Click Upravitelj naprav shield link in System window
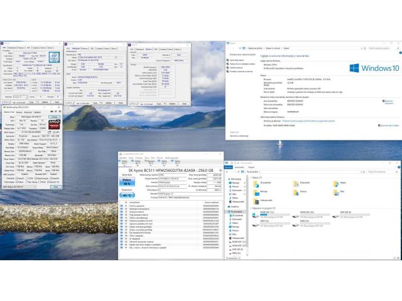 point(235,60)
